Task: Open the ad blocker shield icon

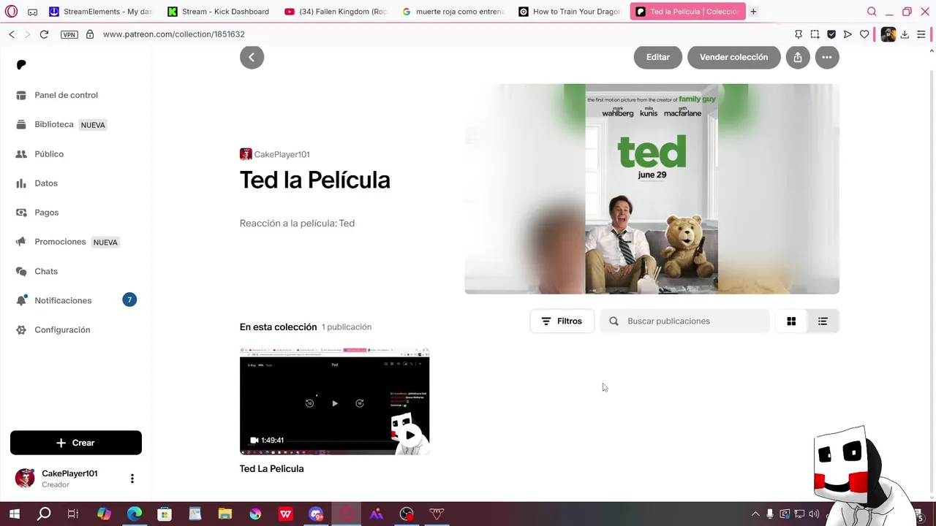Action: click(x=831, y=34)
